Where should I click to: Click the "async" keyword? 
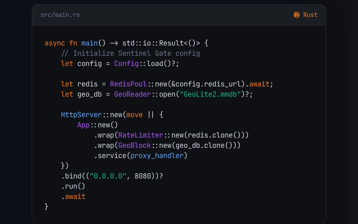pyautogui.click(x=55, y=43)
